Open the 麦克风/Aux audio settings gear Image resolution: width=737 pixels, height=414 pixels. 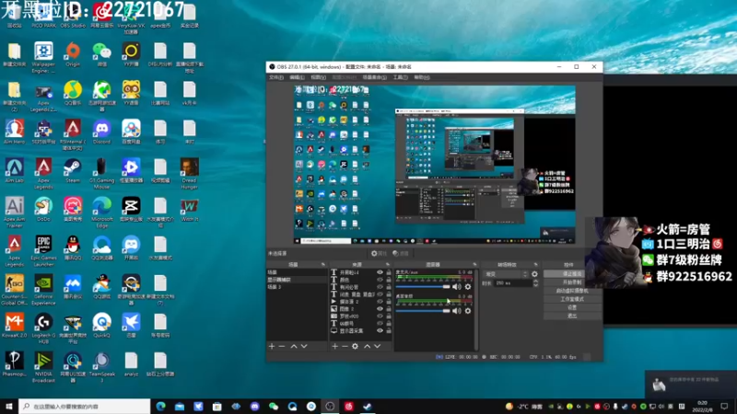(x=468, y=287)
